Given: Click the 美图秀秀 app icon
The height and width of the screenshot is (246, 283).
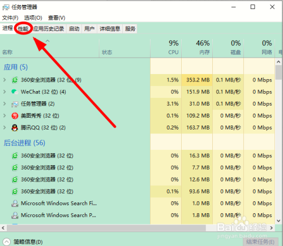Looking at the screenshot, I should pos(15,116).
